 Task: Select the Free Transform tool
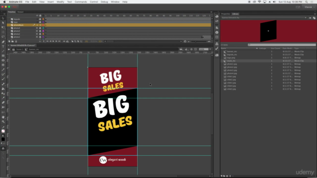click(3, 28)
